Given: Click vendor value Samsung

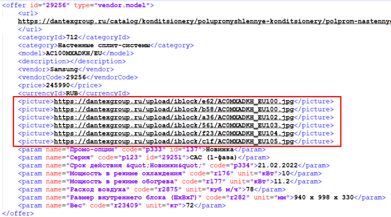Looking at the screenshot, I should pos(64,69).
